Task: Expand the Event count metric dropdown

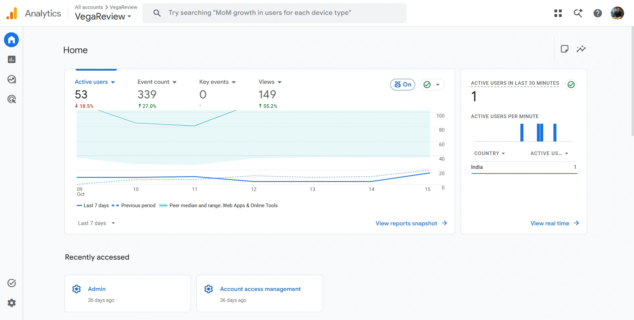Action: coord(157,82)
